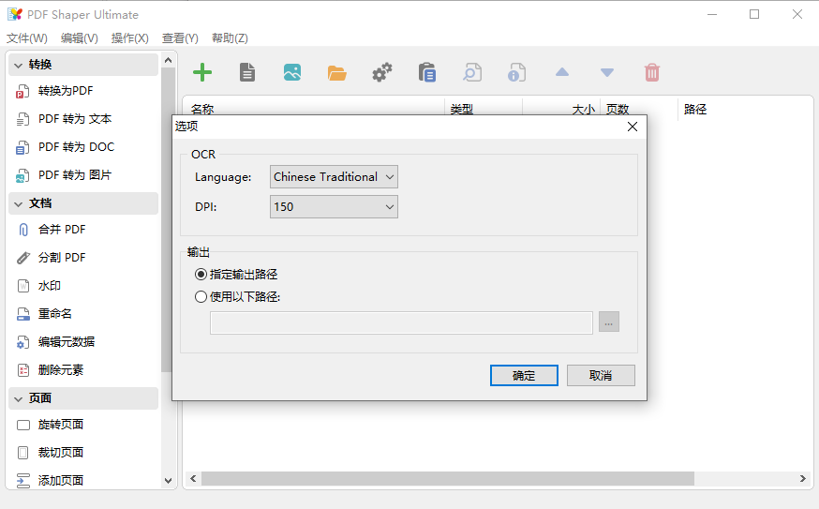This screenshot has width=819, height=509.
Task: Click the move down triangle icon
Action: click(607, 72)
